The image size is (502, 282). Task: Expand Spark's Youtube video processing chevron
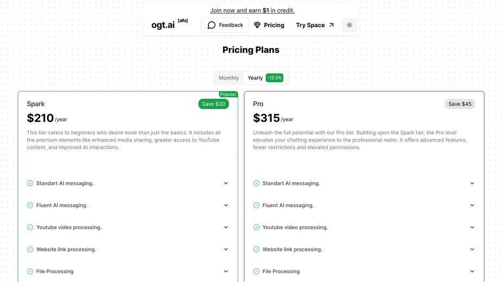[x=226, y=227]
